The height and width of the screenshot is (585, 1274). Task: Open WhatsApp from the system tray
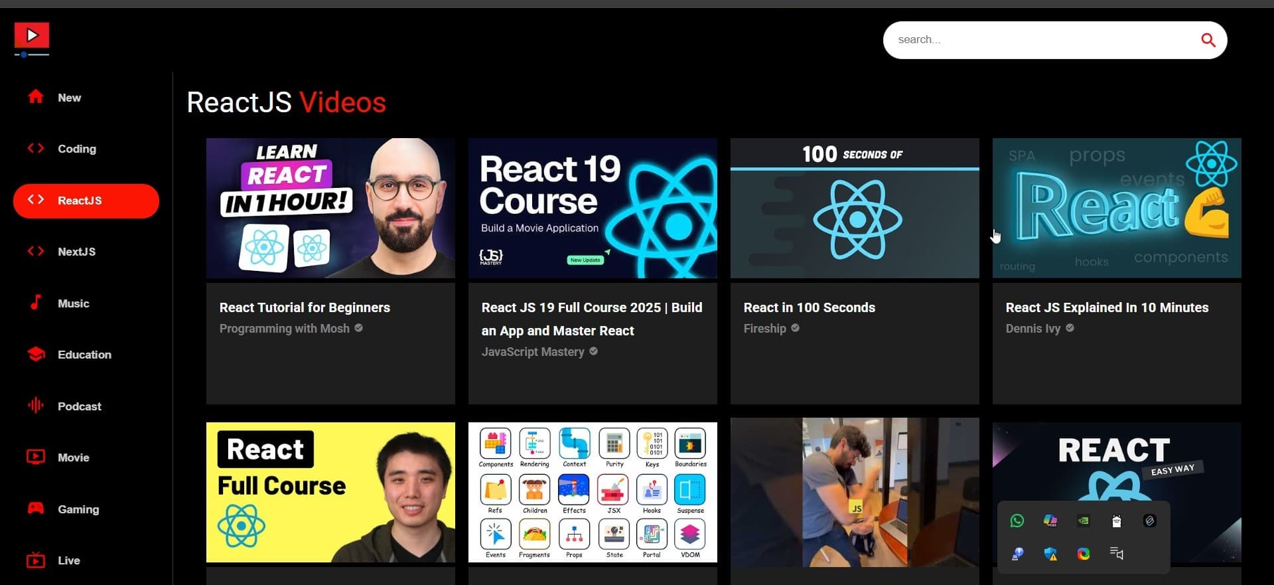point(1017,521)
